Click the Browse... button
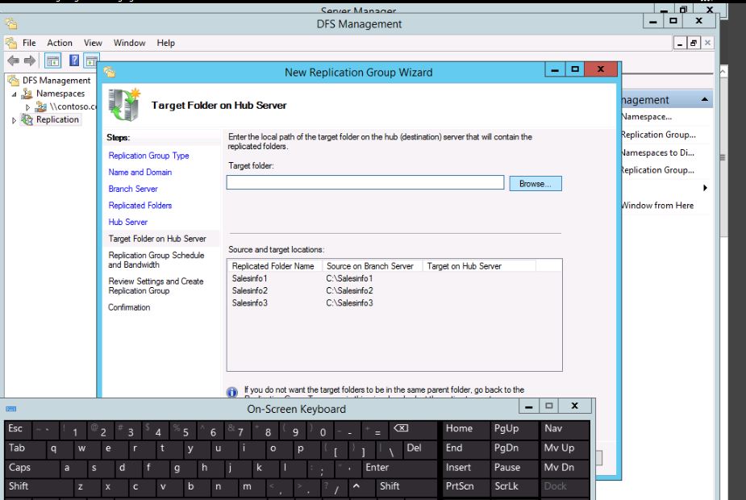The height and width of the screenshot is (500, 746). (x=535, y=184)
